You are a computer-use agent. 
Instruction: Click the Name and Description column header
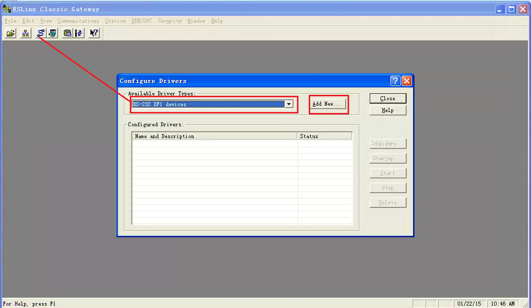click(x=214, y=136)
